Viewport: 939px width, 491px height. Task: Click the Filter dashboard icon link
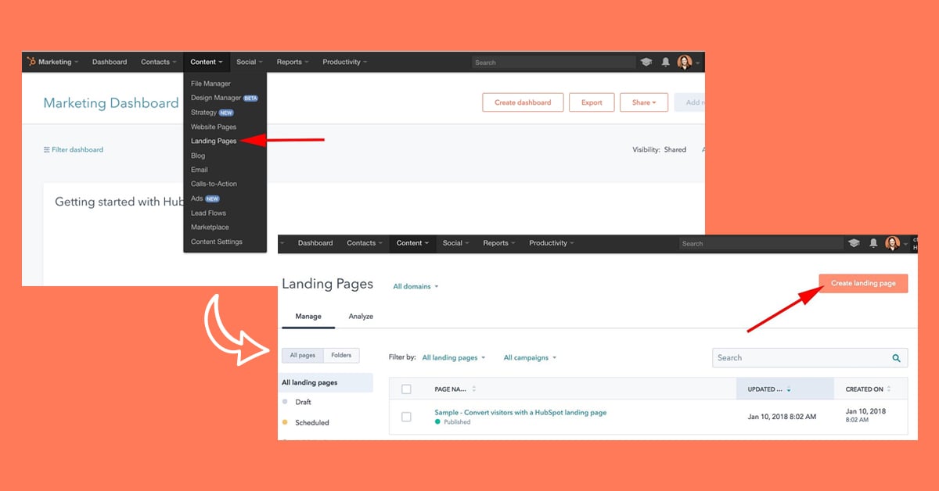point(74,149)
